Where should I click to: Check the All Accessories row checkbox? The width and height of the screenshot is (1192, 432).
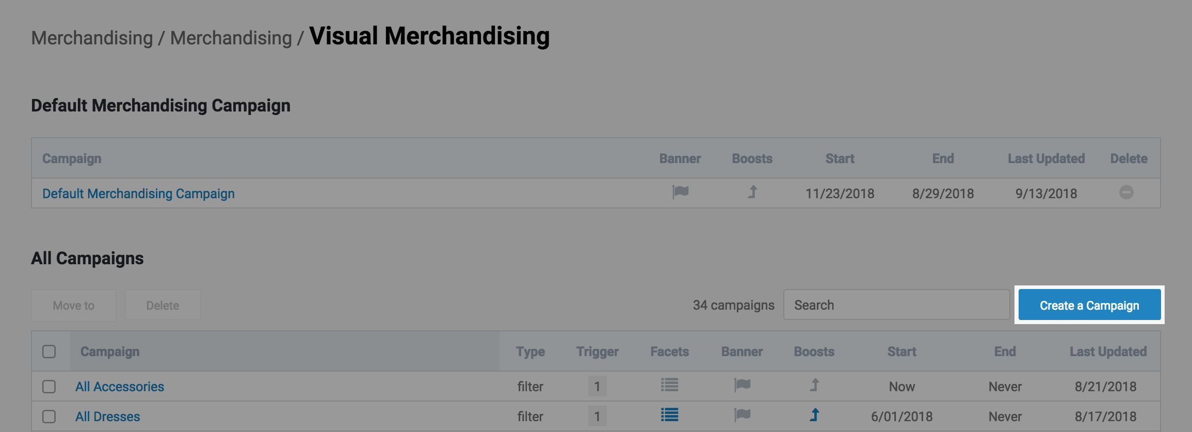pyautogui.click(x=49, y=387)
